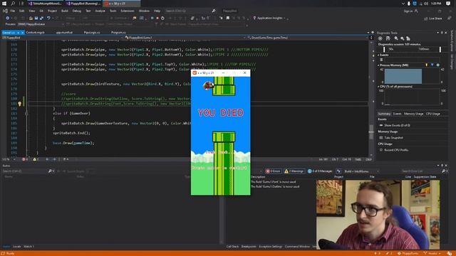Switch to CPU Usage tab
This screenshot has width=456, height=256.
pyautogui.click(x=433, y=114)
